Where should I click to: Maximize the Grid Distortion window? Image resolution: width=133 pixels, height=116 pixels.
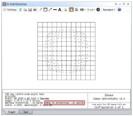(x=124, y=4)
